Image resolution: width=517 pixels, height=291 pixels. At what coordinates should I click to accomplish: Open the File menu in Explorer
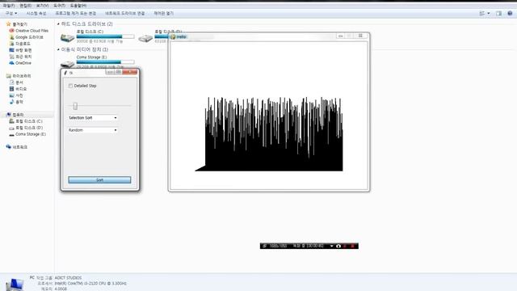click(x=9, y=6)
